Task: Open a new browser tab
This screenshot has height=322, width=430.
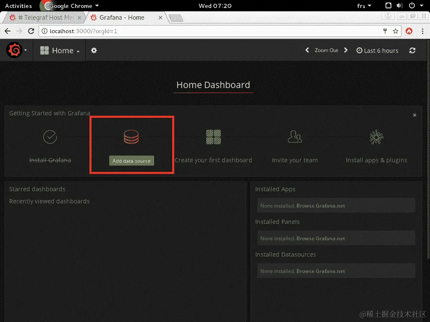Action: [176, 18]
